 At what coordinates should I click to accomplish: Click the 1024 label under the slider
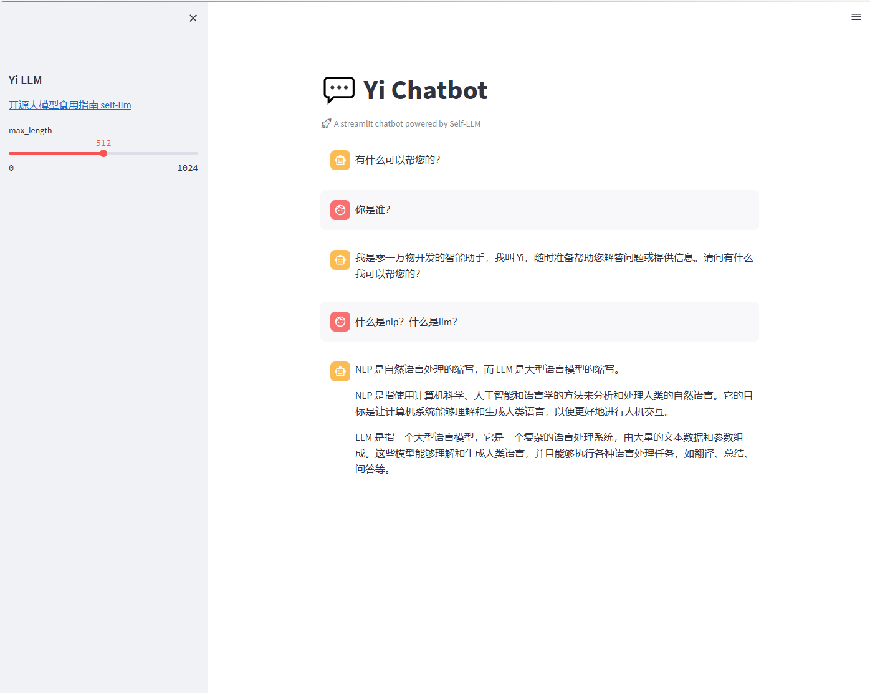(188, 168)
